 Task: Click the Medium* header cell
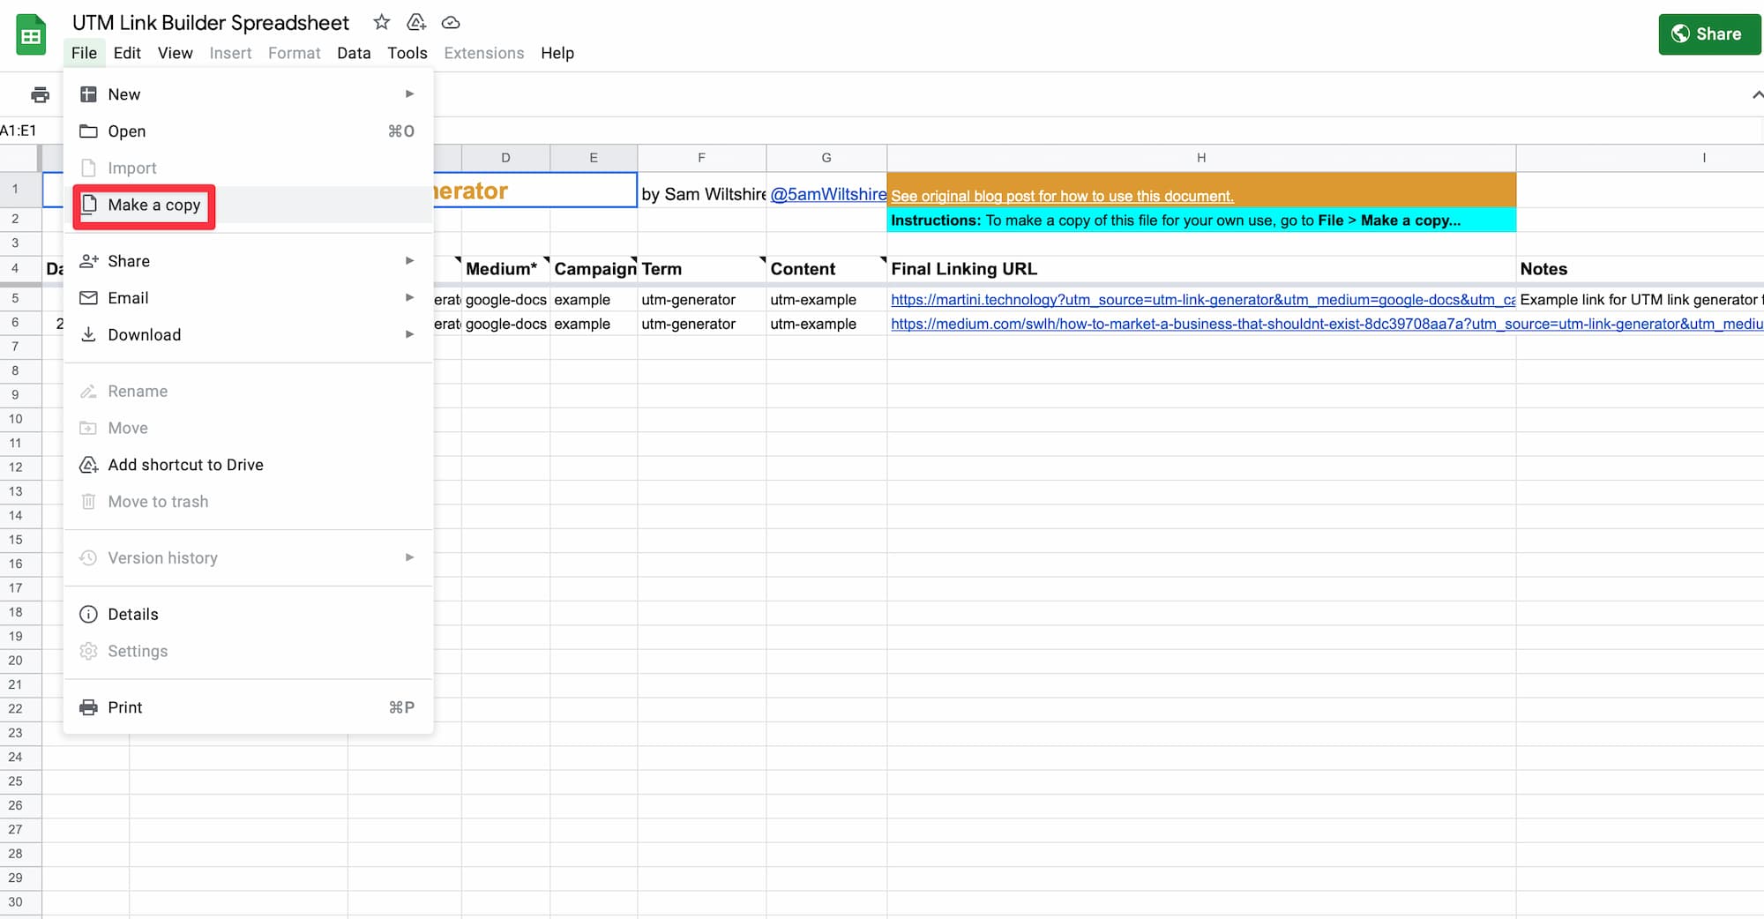pos(505,269)
